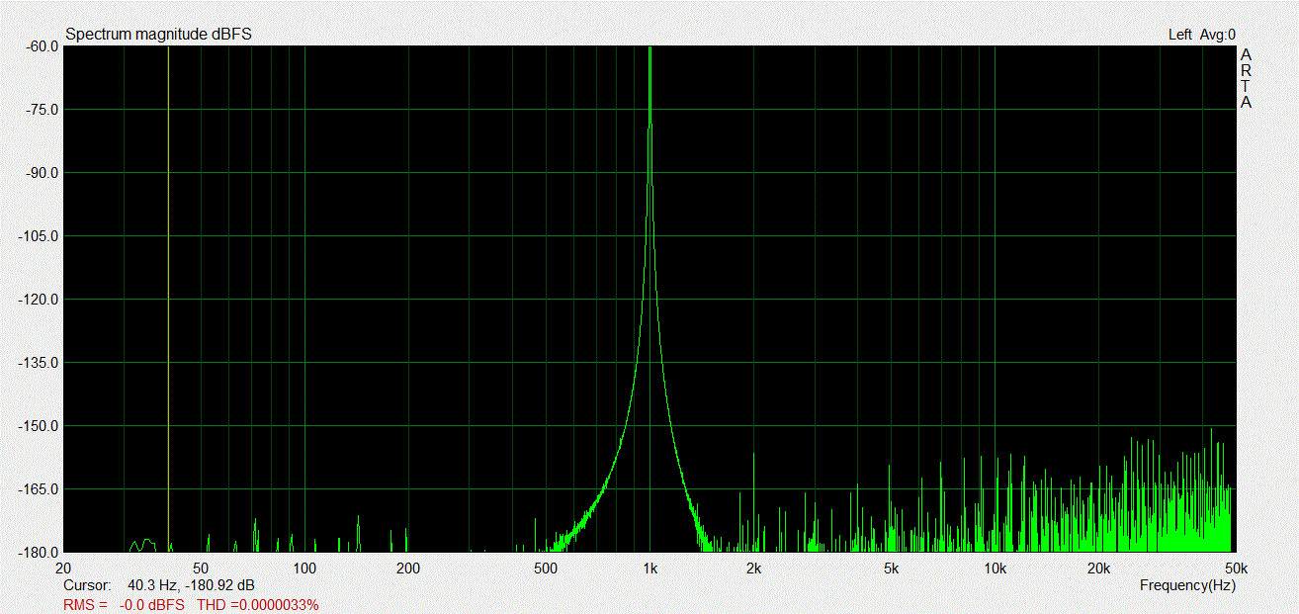This screenshot has width=1299, height=614.
Task: Click the -180.0 y-axis label
Action: coord(38,553)
